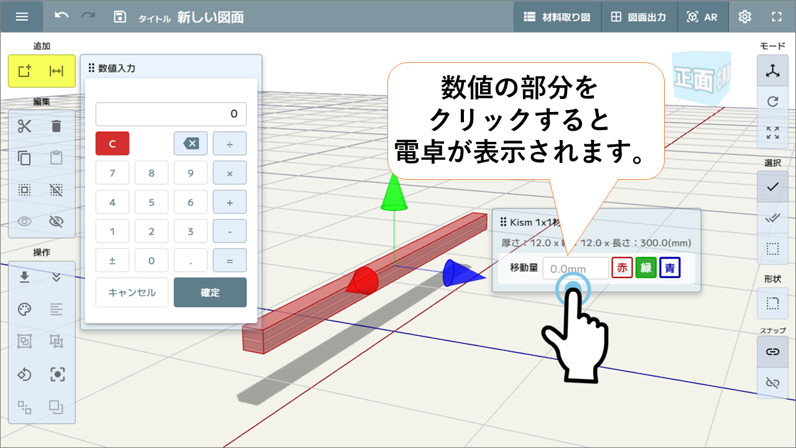
Task: Clear the calculator with C
Action: [x=113, y=143]
